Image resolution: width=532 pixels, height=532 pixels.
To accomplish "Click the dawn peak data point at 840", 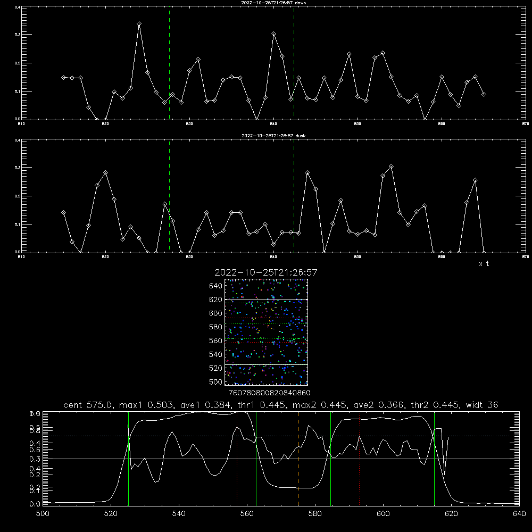I will pyautogui.click(x=274, y=34).
